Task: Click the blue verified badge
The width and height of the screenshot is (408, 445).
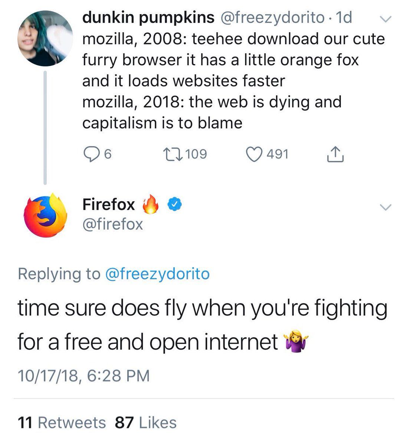Action: tap(175, 204)
